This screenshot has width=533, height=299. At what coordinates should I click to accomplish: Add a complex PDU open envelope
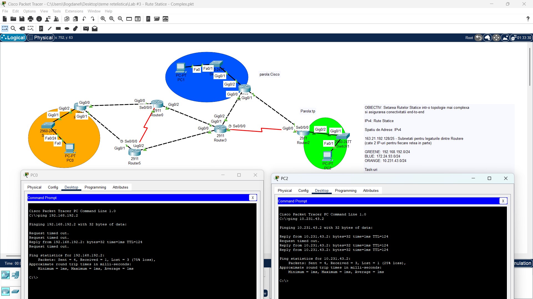(95, 29)
